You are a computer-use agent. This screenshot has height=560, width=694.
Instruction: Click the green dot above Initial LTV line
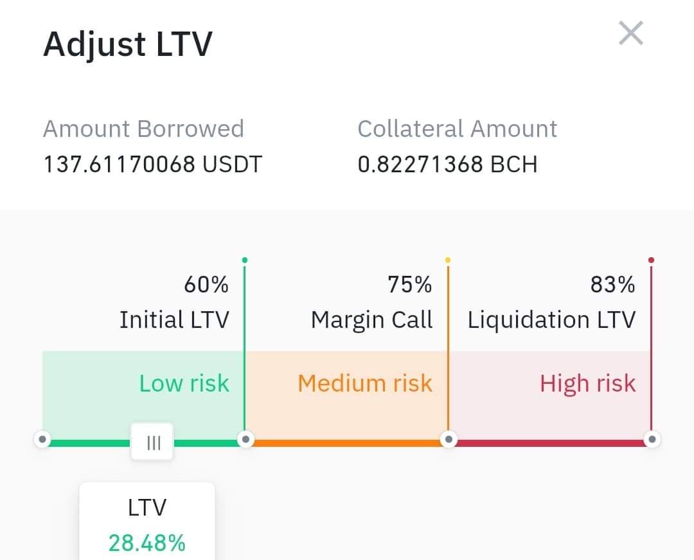pyautogui.click(x=245, y=260)
